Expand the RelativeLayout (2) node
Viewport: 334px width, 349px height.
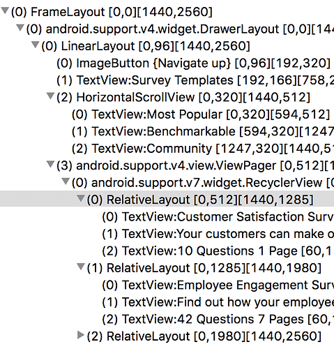coord(81,335)
